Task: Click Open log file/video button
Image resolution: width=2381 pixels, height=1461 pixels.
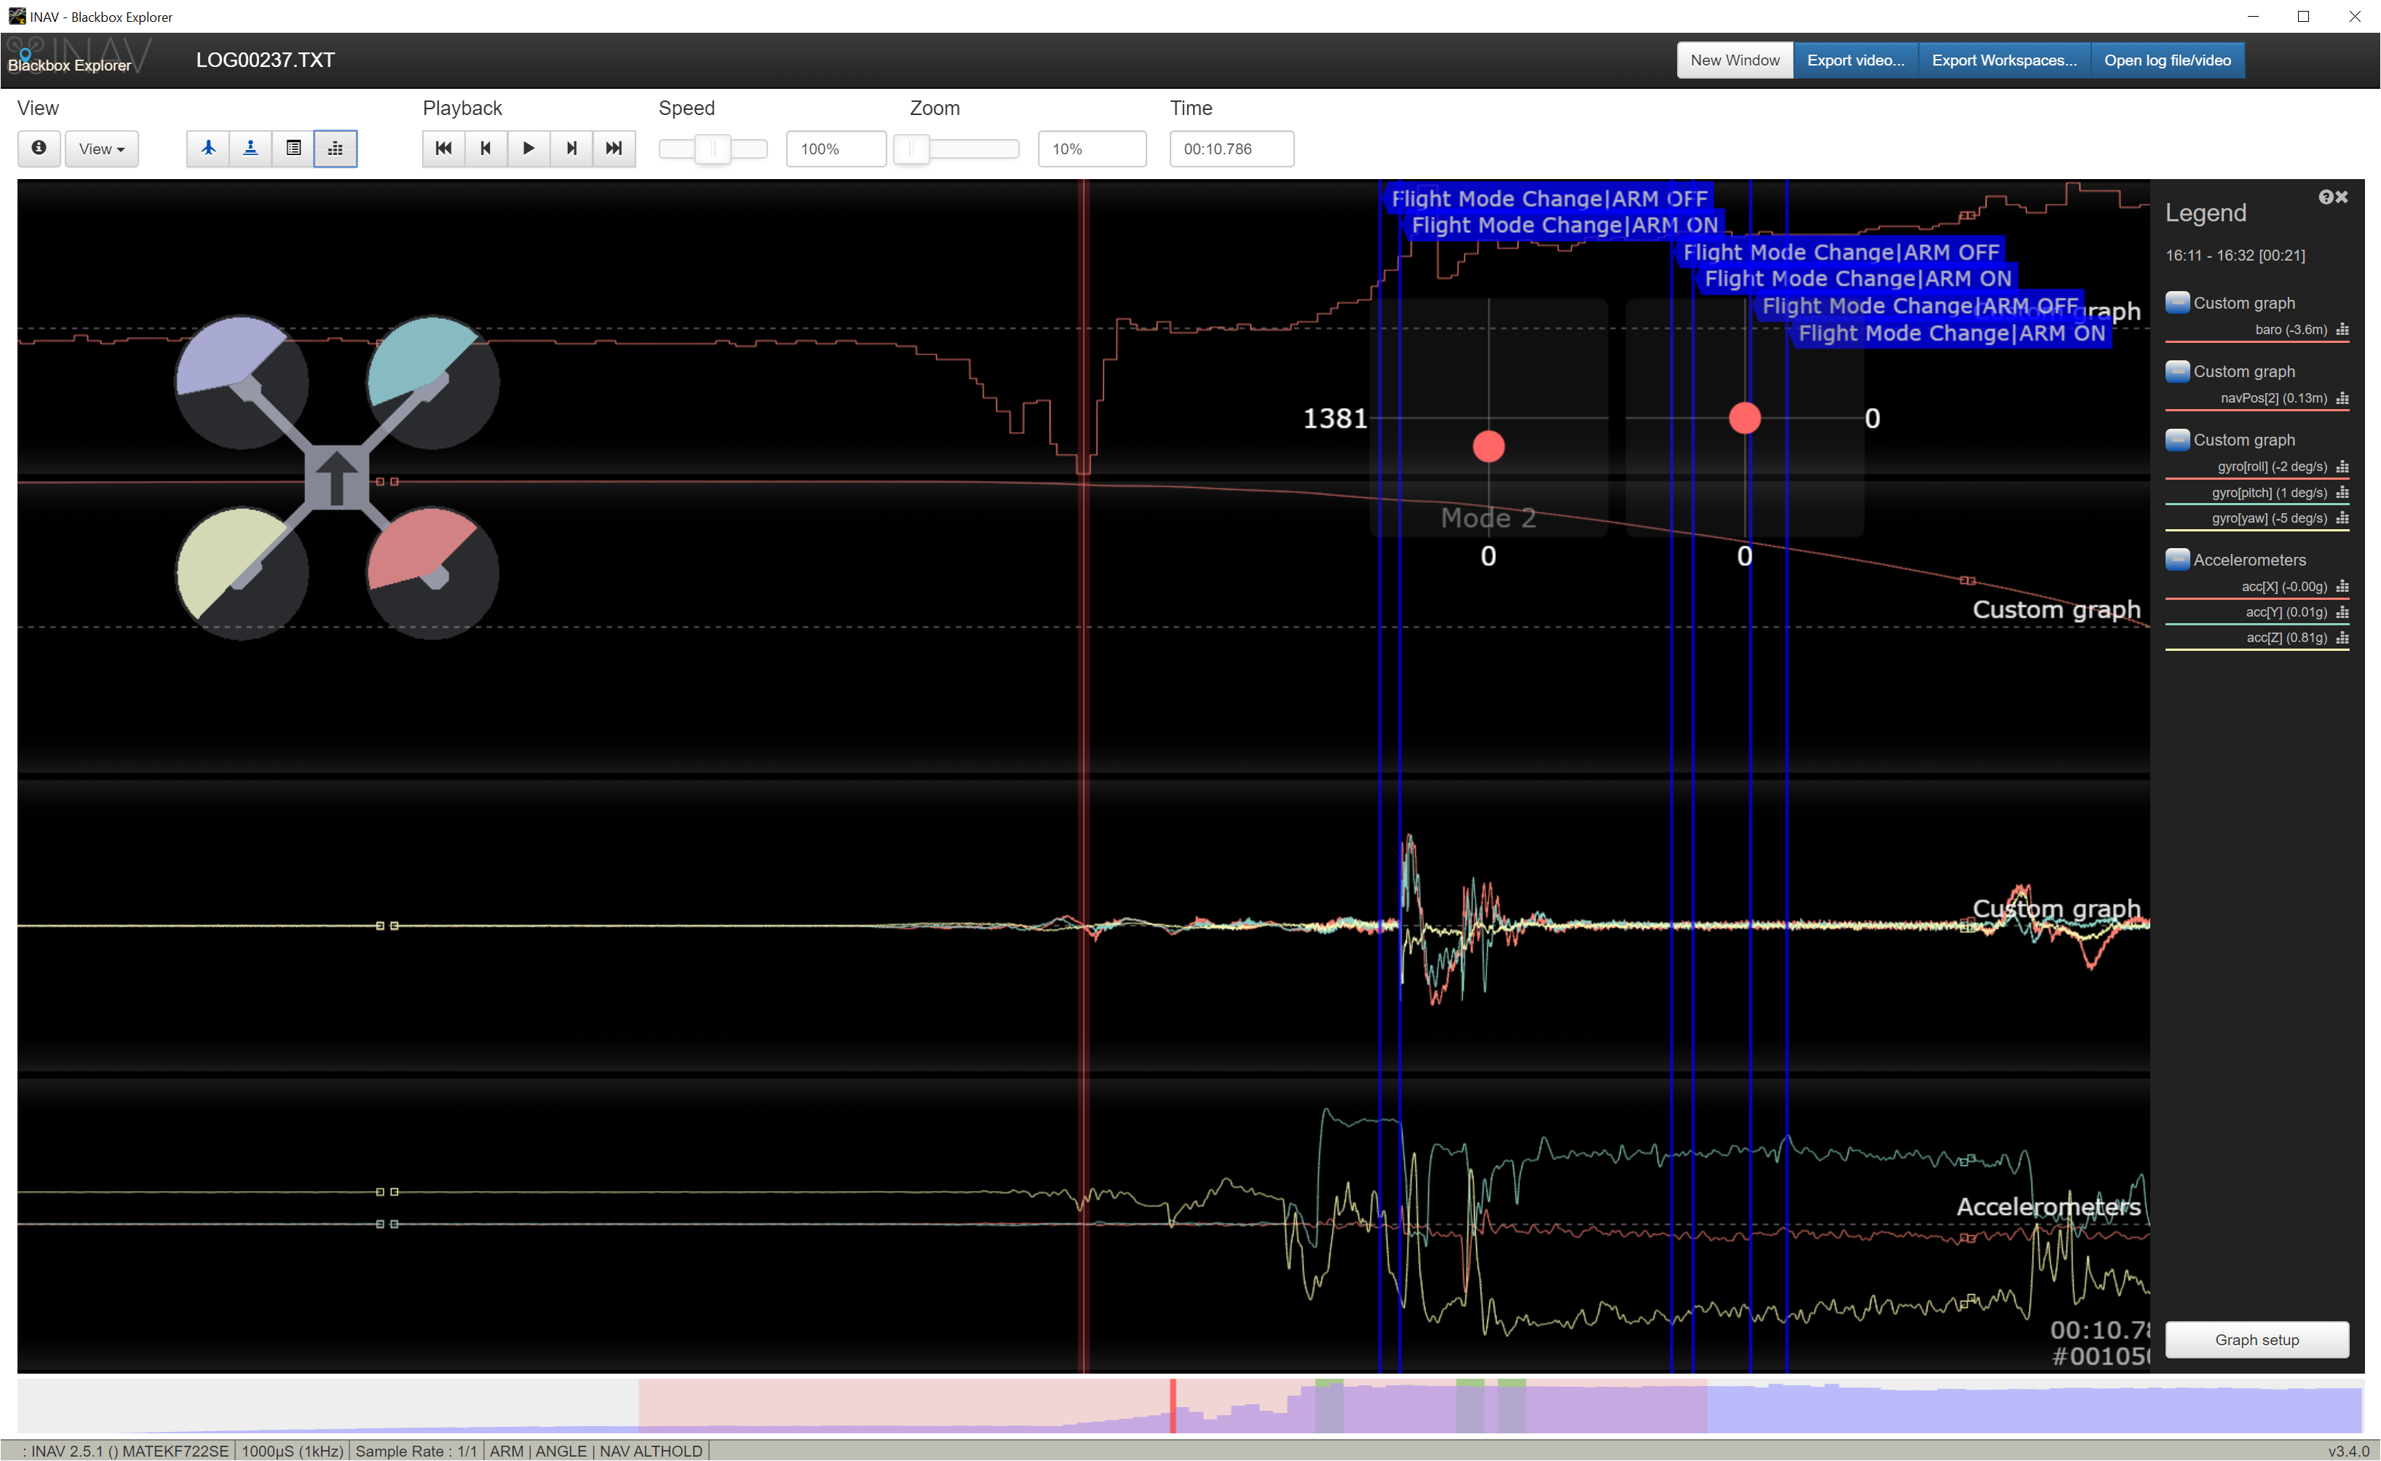Action: click(2168, 60)
